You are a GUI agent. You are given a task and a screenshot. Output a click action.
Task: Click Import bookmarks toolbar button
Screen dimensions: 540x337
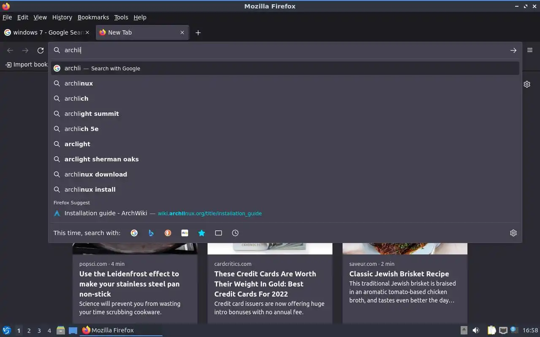(26, 64)
